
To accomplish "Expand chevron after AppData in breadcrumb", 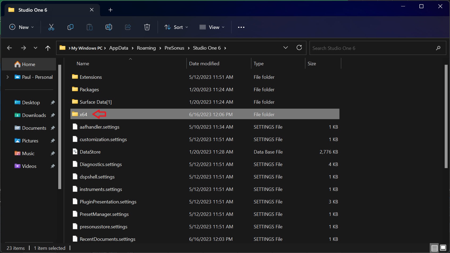I will click(132, 48).
